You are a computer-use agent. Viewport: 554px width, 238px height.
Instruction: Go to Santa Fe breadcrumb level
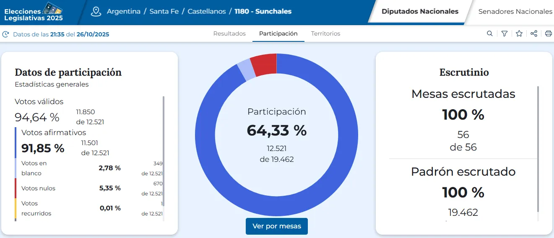click(164, 12)
